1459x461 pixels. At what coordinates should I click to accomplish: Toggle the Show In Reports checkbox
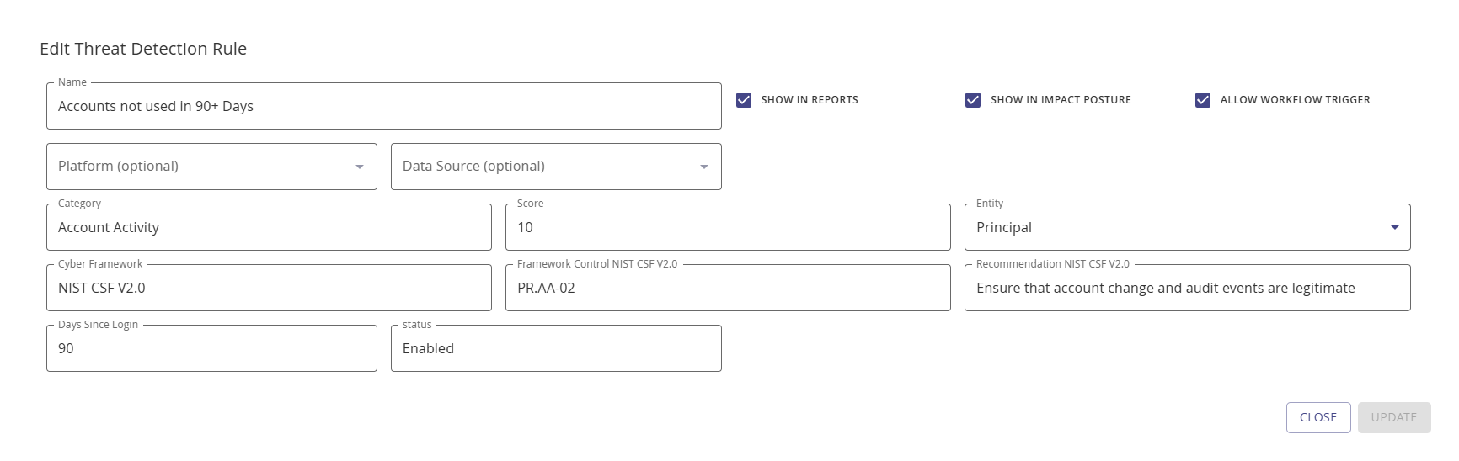click(x=744, y=100)
